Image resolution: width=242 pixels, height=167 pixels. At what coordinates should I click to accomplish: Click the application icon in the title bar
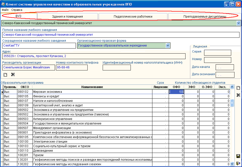[x=3, y=4]
